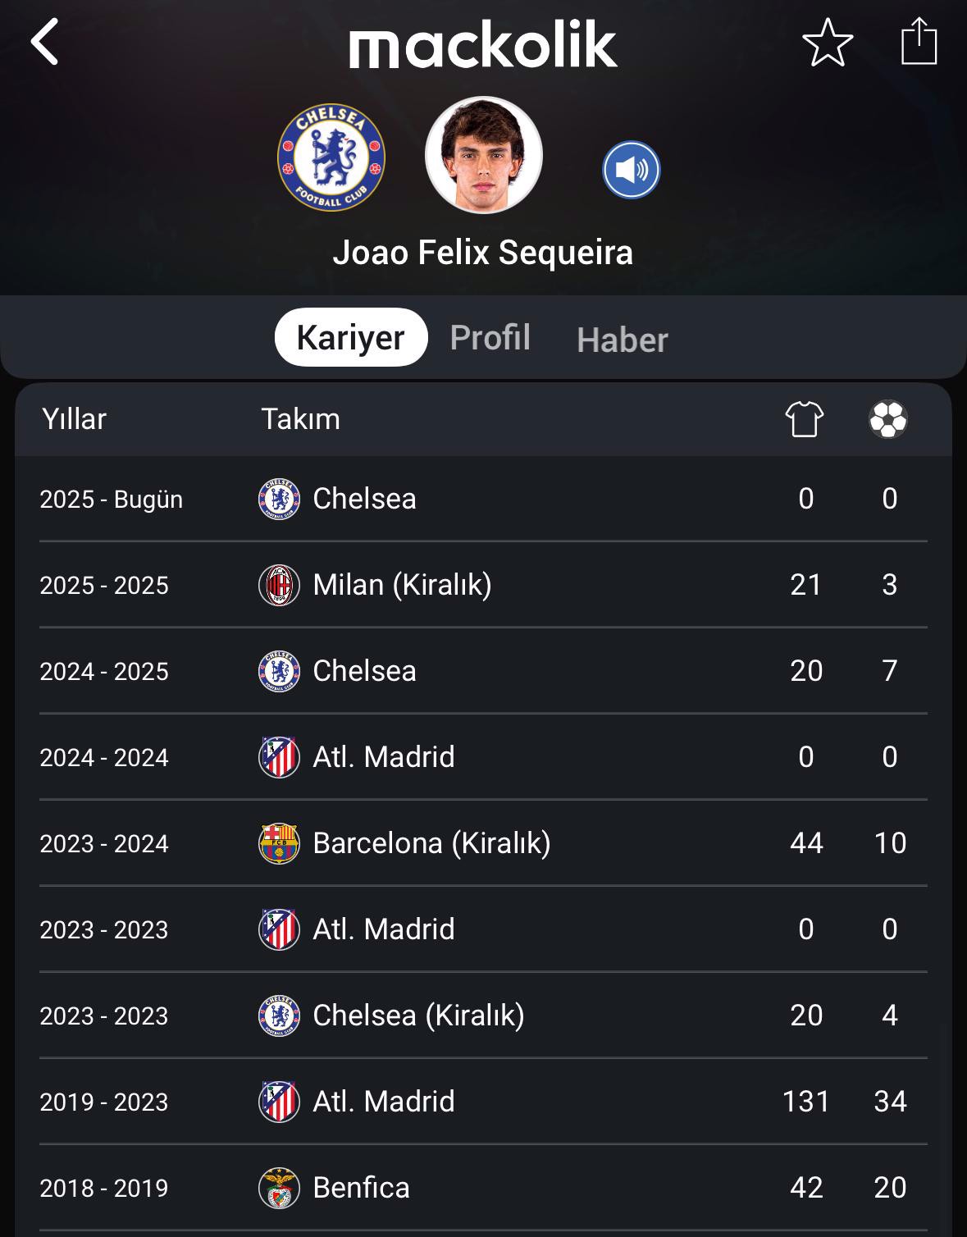Add player to favorites with star icon

click(828, 42)
